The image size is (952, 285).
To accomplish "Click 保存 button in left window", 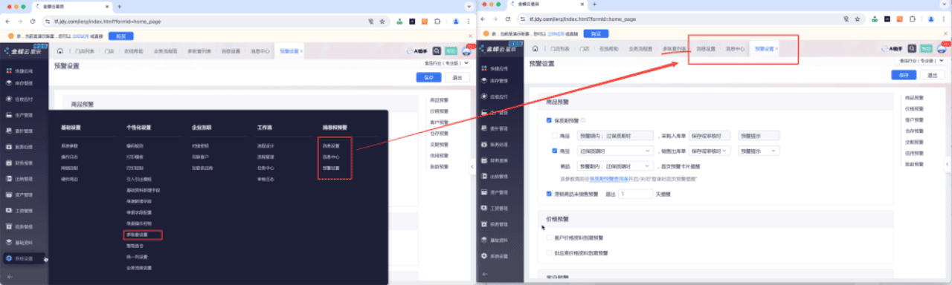I will (428, 77).
